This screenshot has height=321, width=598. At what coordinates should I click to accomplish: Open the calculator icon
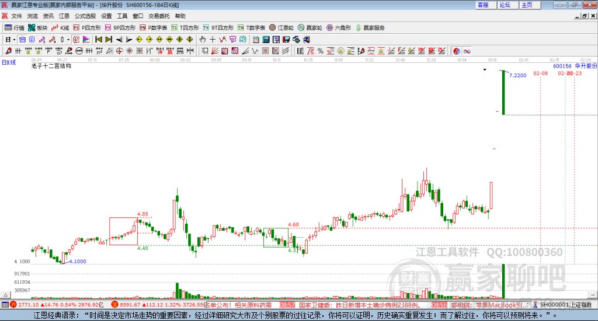(266, 40)
